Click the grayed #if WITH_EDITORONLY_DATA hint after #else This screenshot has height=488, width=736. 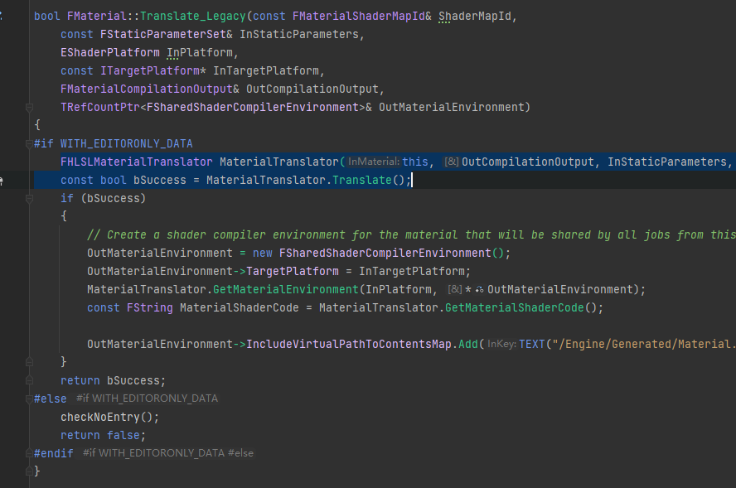coord(147,399)
